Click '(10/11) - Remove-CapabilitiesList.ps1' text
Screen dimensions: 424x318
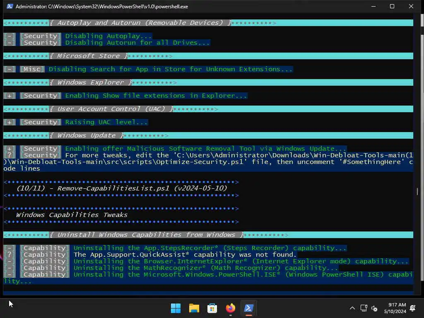(x=122, y=188)
